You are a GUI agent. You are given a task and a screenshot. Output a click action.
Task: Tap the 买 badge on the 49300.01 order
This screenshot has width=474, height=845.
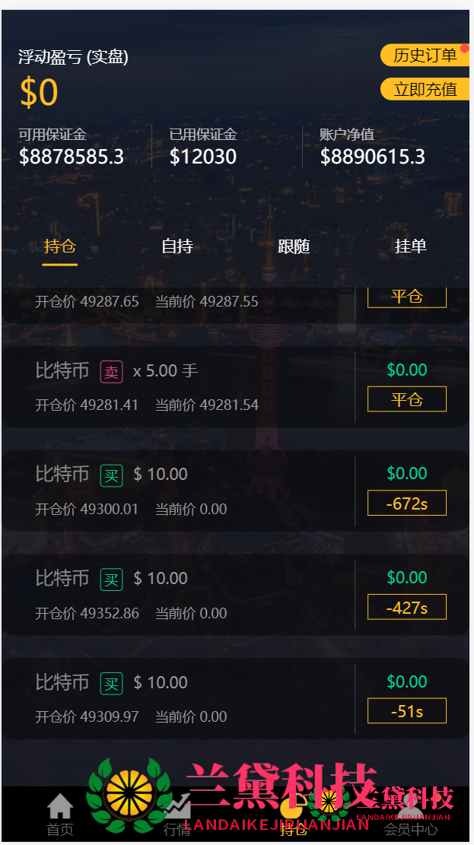coord(111,475)
